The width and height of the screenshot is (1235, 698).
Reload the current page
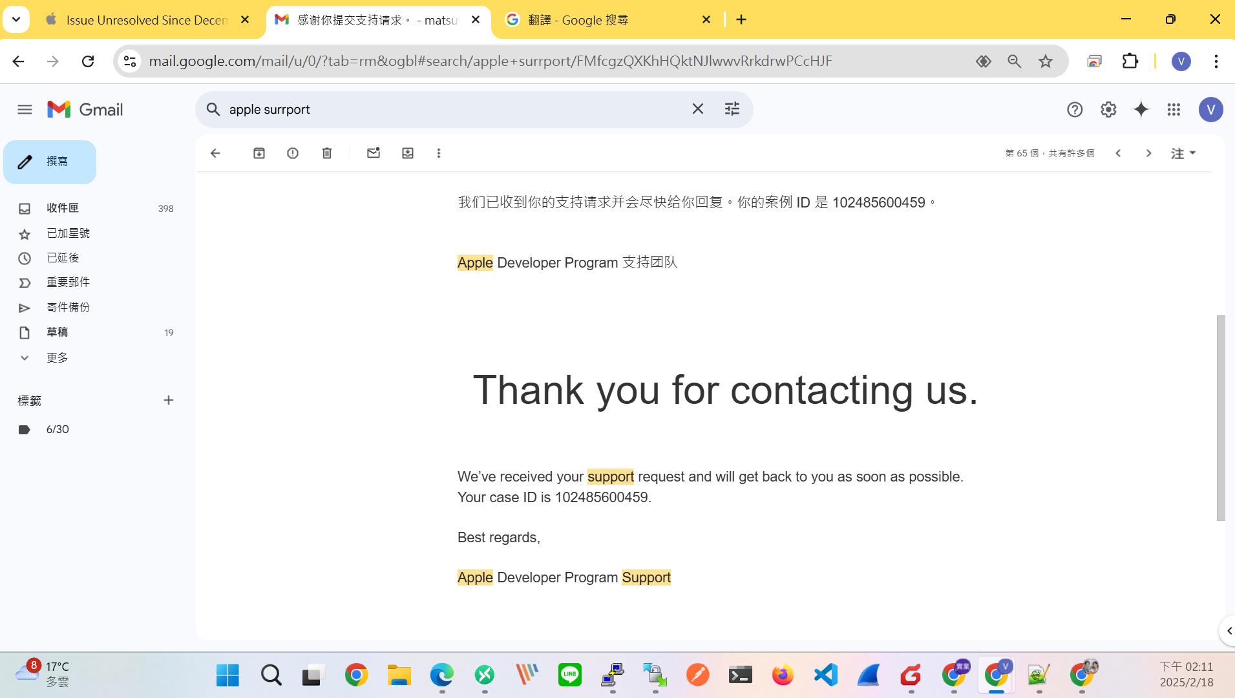tap(88, 61)
